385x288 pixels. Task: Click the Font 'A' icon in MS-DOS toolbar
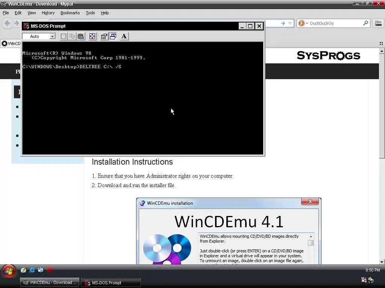[124, 36]
